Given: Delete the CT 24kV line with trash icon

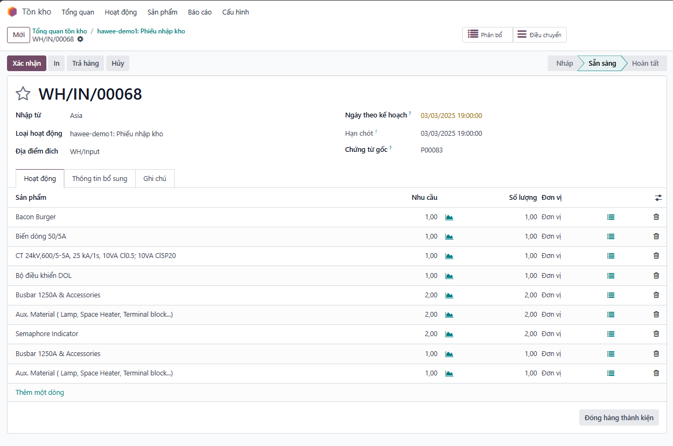Looking at the screenshot, I should 656,256.
